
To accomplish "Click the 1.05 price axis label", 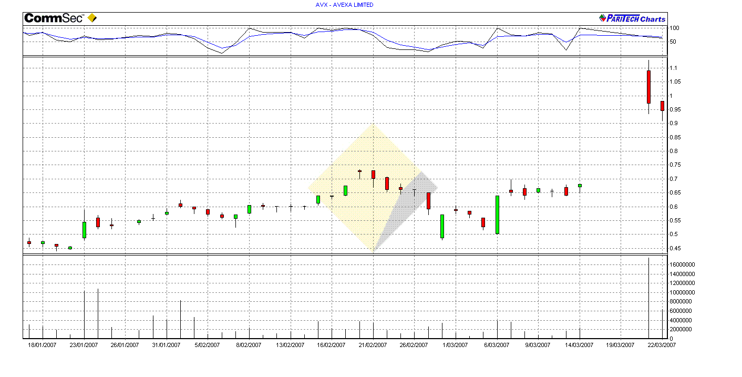I will [x=675, y=82].
